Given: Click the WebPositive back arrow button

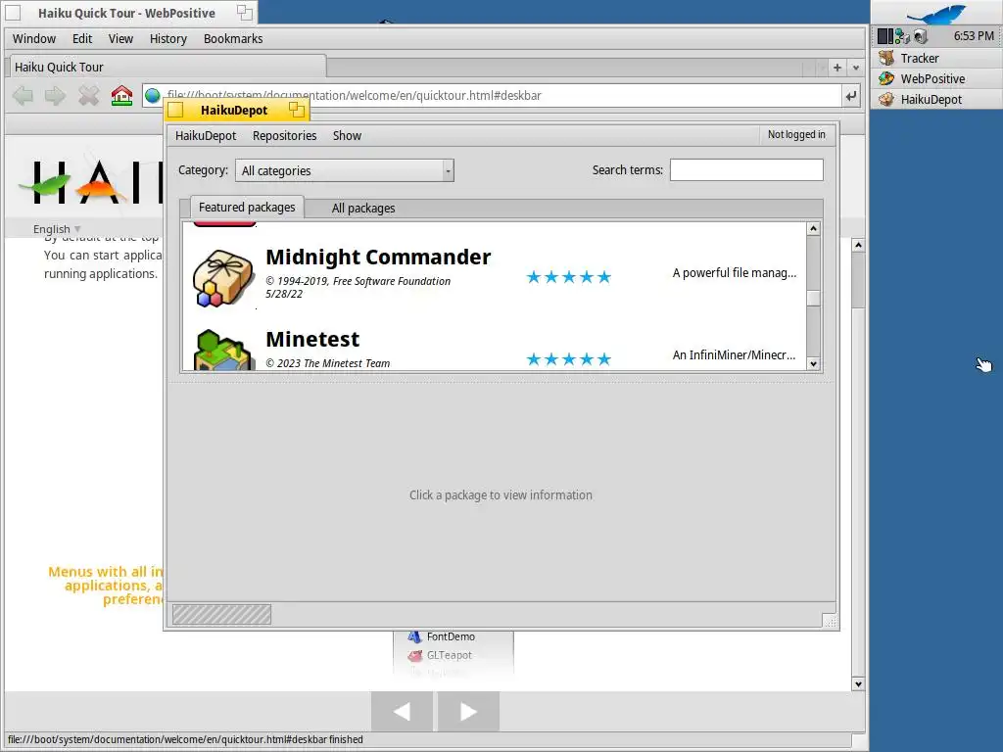Looking at the screenshot, I should [24, 96].
